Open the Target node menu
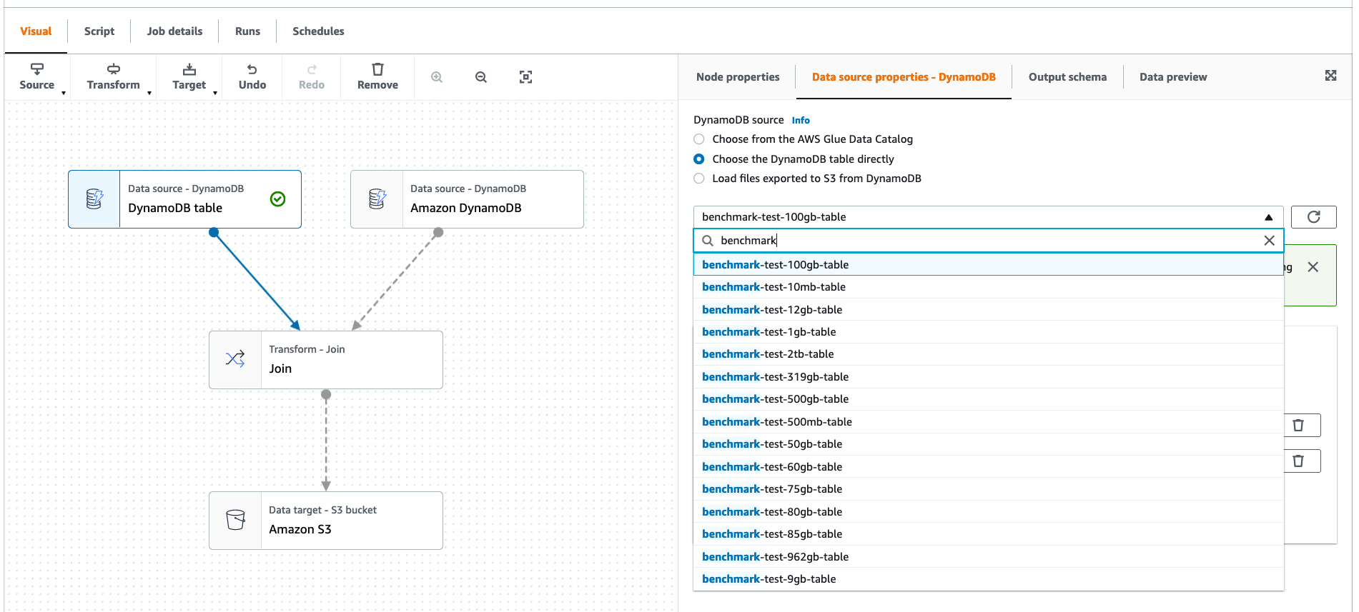Viewport: 1359px width, 612px height. [189, 76]
